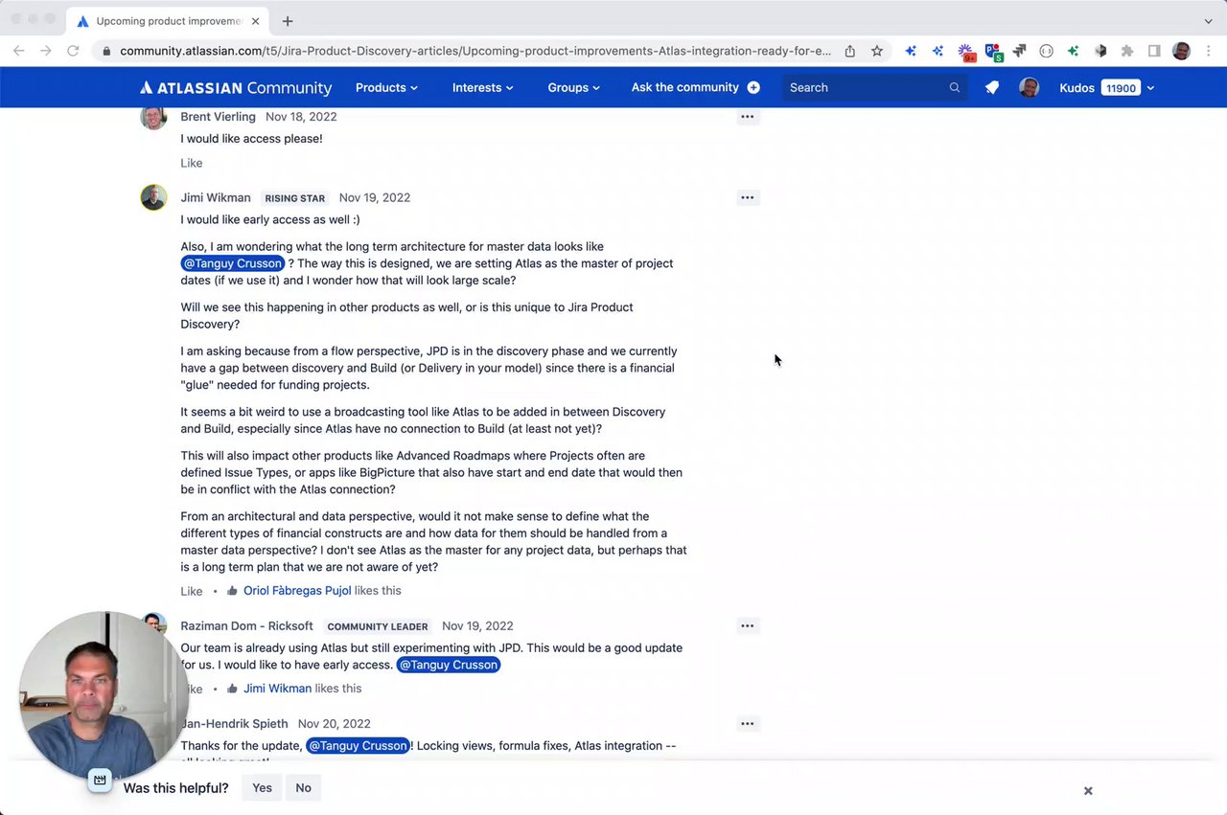Click @Tanguy Crusson mention in Jan-Hendrik's comment
Viewport: 1227px width, 815px height.
point(358,746)
